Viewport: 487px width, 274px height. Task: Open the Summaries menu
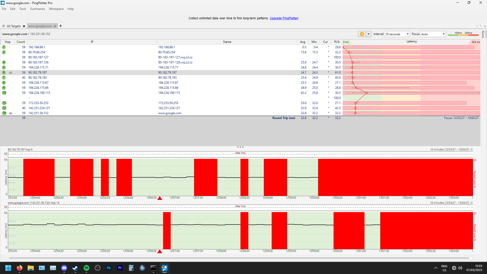tap(37, 9)
